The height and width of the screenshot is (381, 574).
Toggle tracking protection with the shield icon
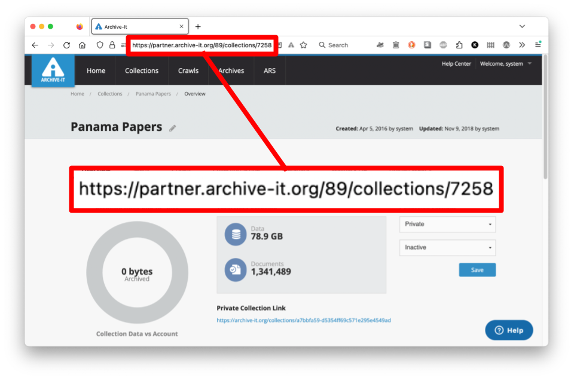point(99,45)
